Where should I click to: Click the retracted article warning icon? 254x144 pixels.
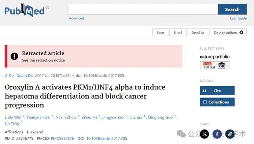14,56
